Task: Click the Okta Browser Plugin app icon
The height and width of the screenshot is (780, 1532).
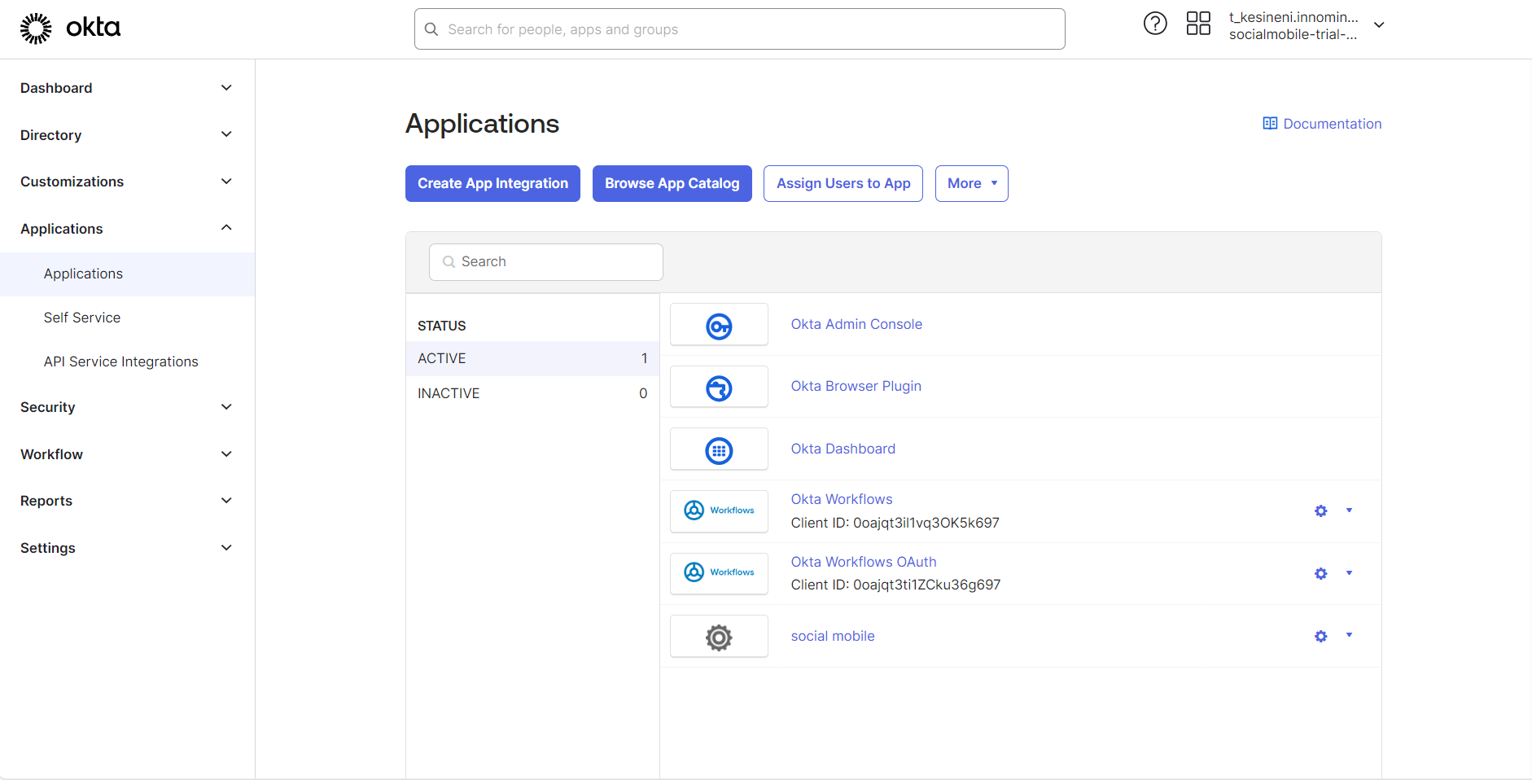Action: 719,387
